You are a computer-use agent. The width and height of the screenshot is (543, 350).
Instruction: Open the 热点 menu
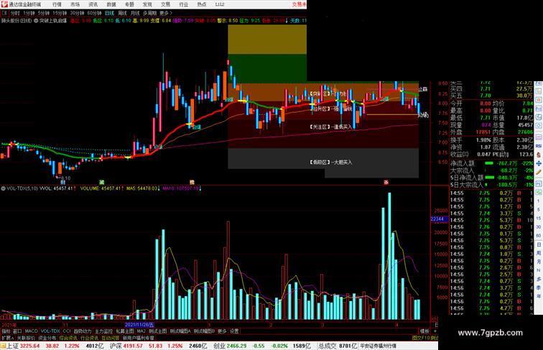[202, 4]
